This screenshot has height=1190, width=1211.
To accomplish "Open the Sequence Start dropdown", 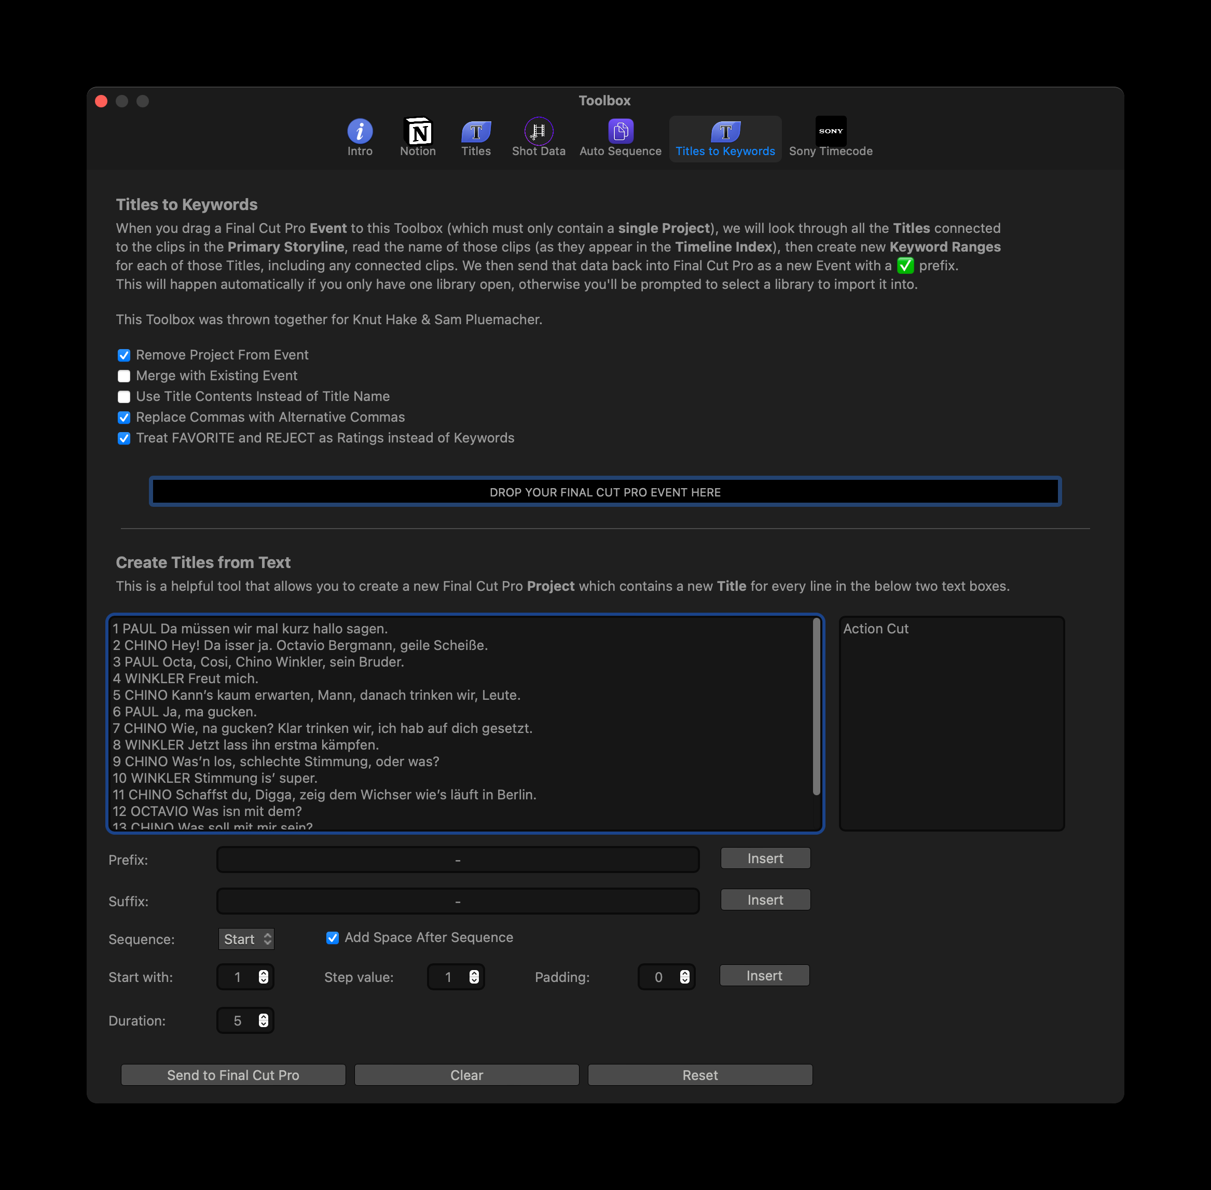I will pyautogui.click(x=246, y=939).
